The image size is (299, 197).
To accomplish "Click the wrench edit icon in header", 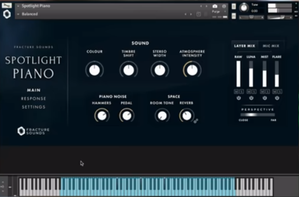I will pos(7,5).
